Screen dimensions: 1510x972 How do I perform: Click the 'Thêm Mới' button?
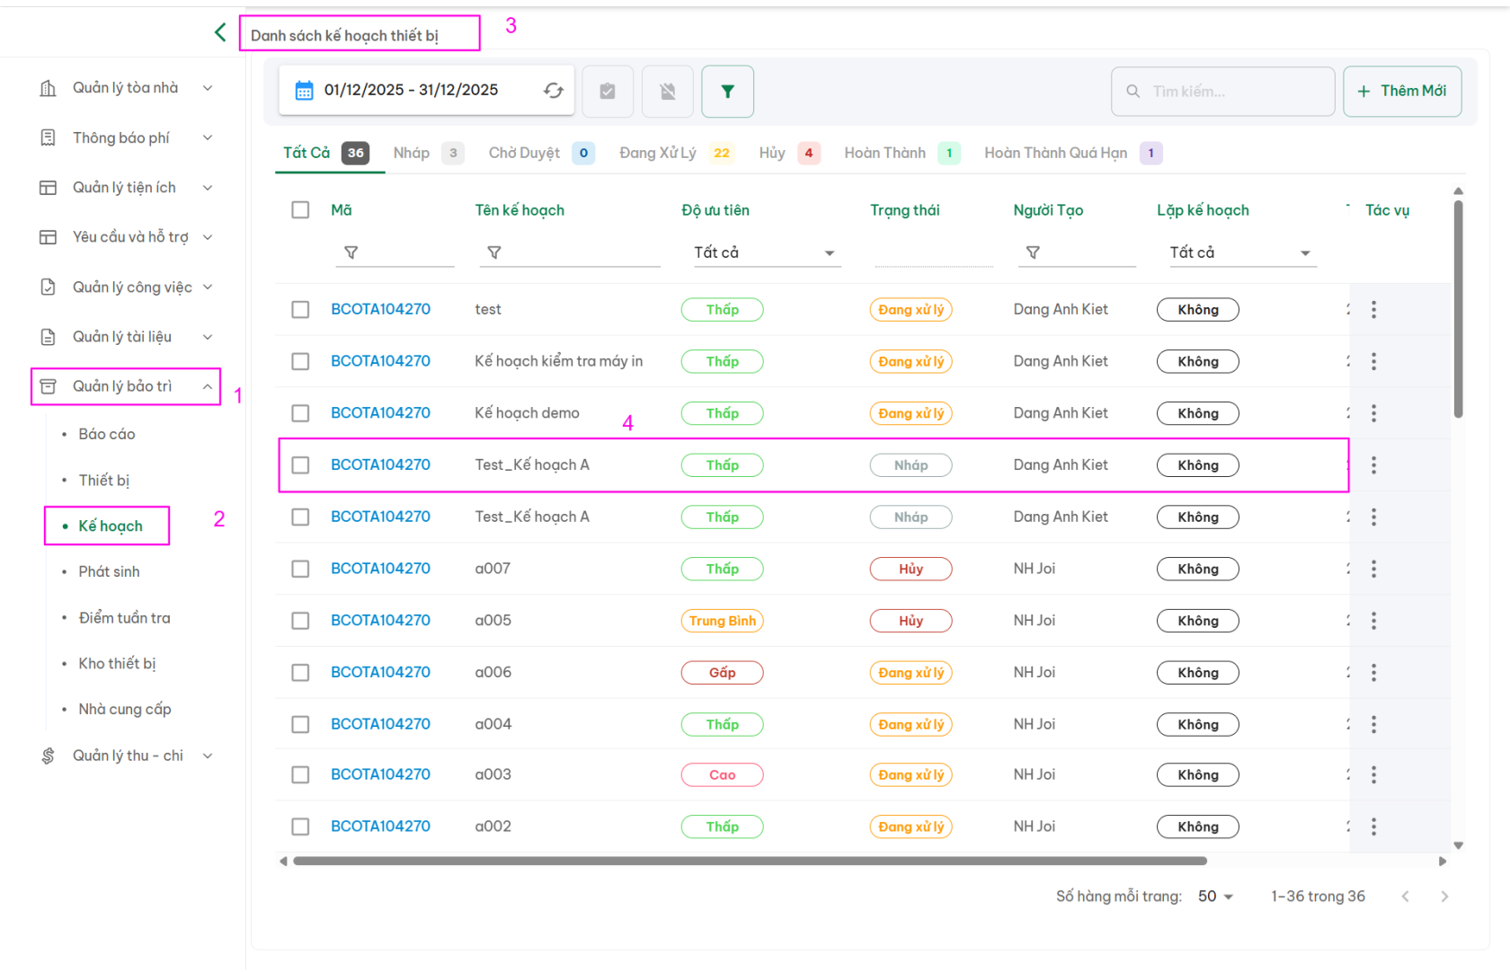[1402, 92]
